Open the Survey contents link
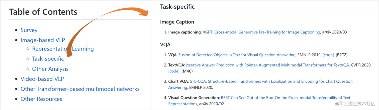Screen dimensions: 379x110 (29, 30)
